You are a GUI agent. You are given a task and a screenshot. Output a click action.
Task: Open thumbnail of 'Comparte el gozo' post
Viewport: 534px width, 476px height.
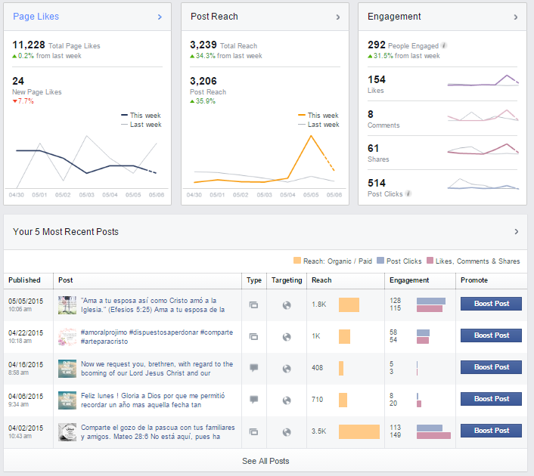67,431
